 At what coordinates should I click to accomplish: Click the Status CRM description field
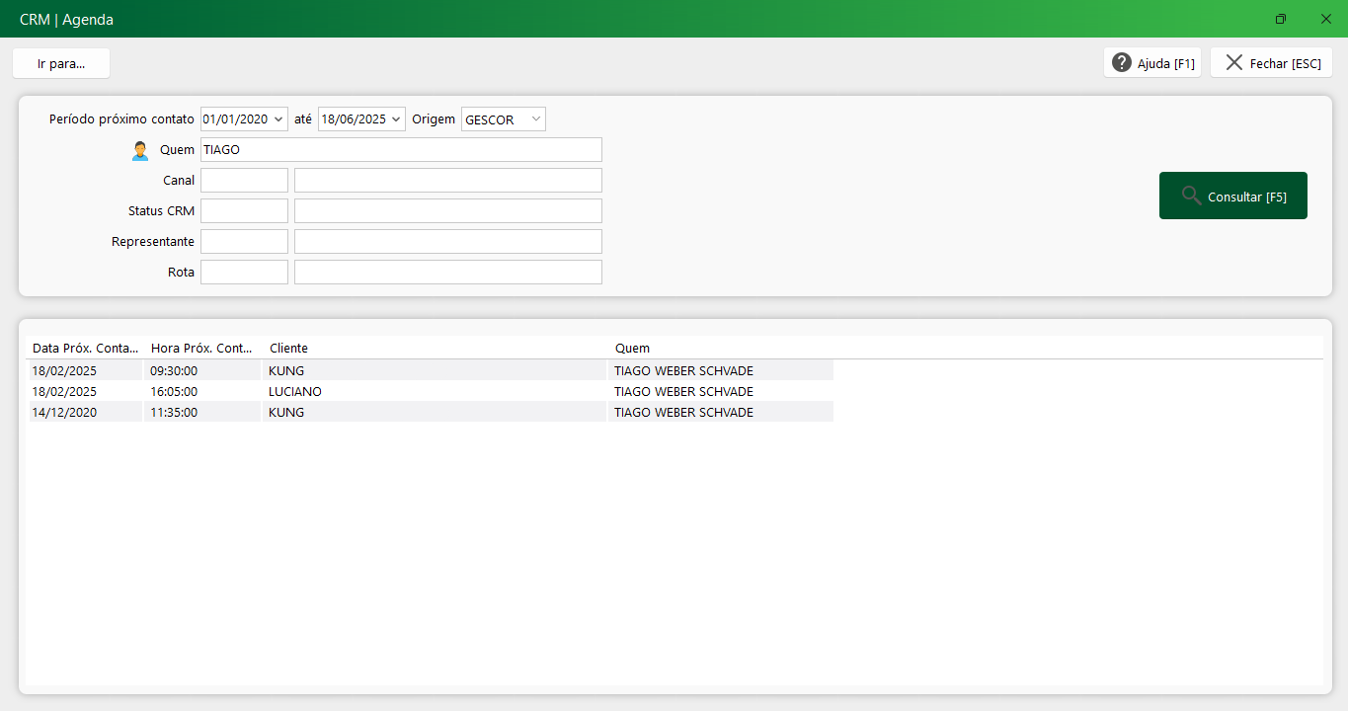click(447, 211)
